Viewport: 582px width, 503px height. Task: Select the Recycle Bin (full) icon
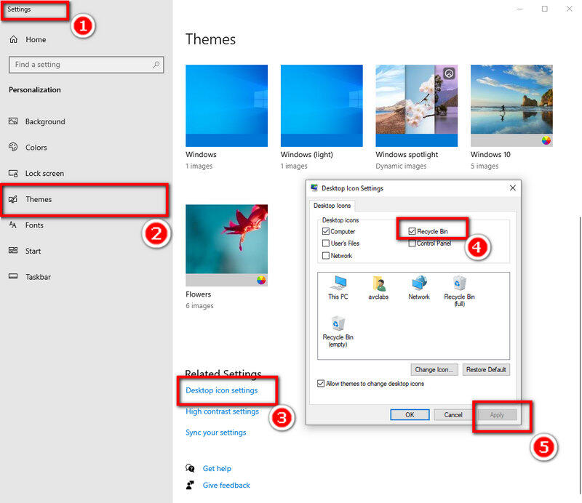(459, 284)
